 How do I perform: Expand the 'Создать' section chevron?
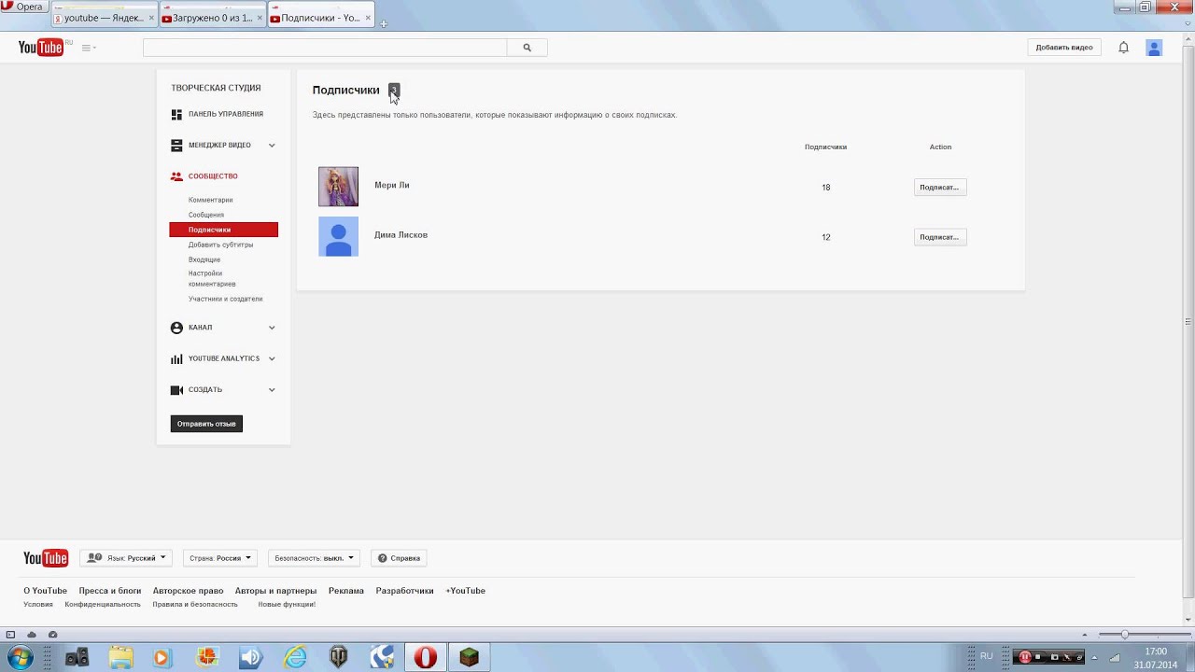tap(272, 390)
